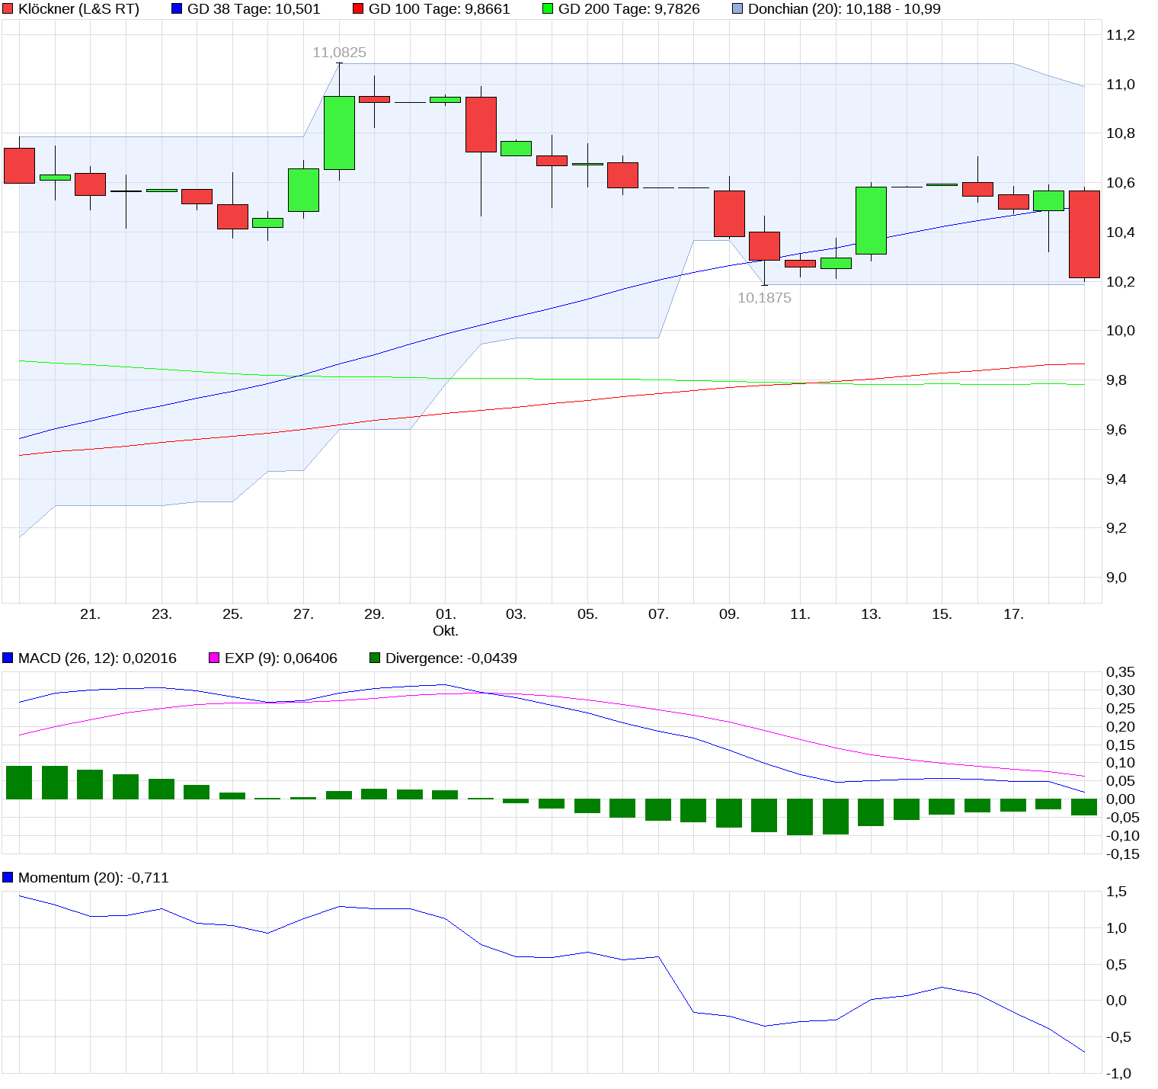1158x1089 pixels.
Task: Click the "Okt." month label
Action: pos(446,631)
